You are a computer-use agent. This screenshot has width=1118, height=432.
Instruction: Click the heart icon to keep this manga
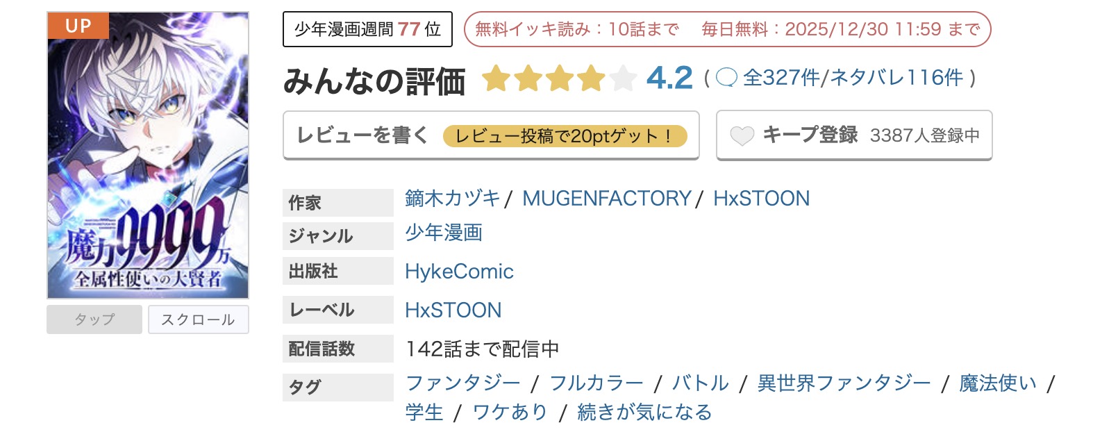743,135
